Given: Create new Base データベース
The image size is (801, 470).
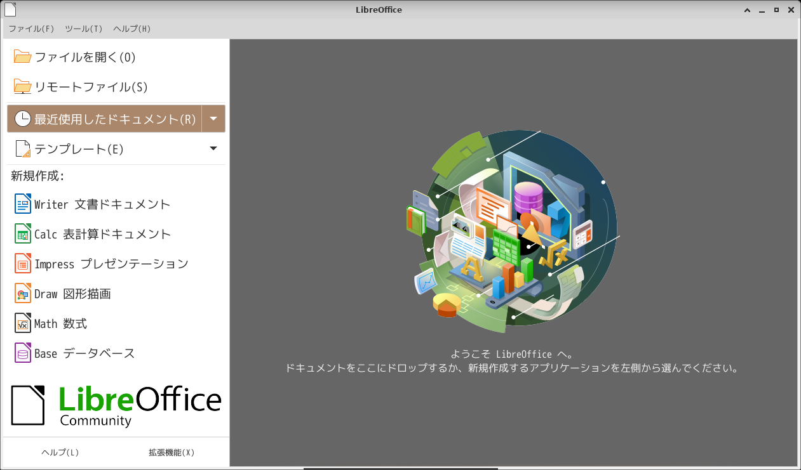Looking at the screenshot, I should pyautogui.click(x=116, y=353).
